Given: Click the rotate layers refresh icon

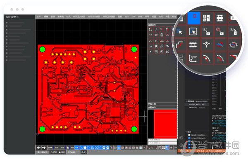Looking at the screenshot, I should point(233,45).
